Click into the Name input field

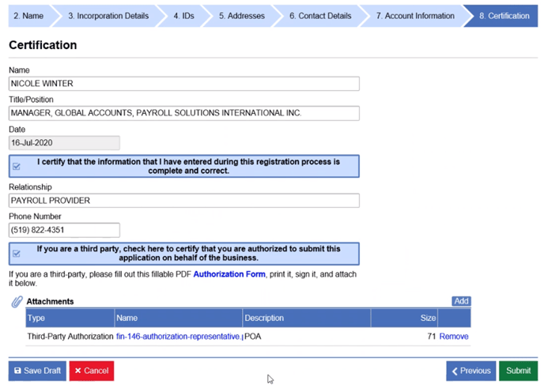pos(183,84)
